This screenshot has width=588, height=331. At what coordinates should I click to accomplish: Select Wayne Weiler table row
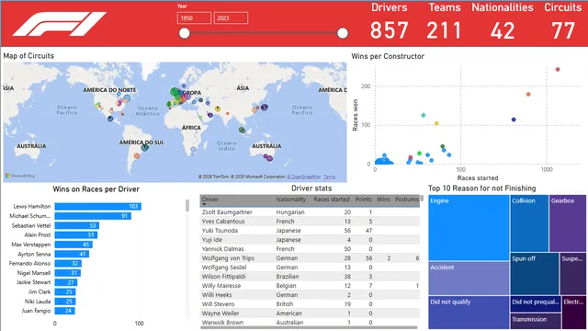[x=310, y=314]
